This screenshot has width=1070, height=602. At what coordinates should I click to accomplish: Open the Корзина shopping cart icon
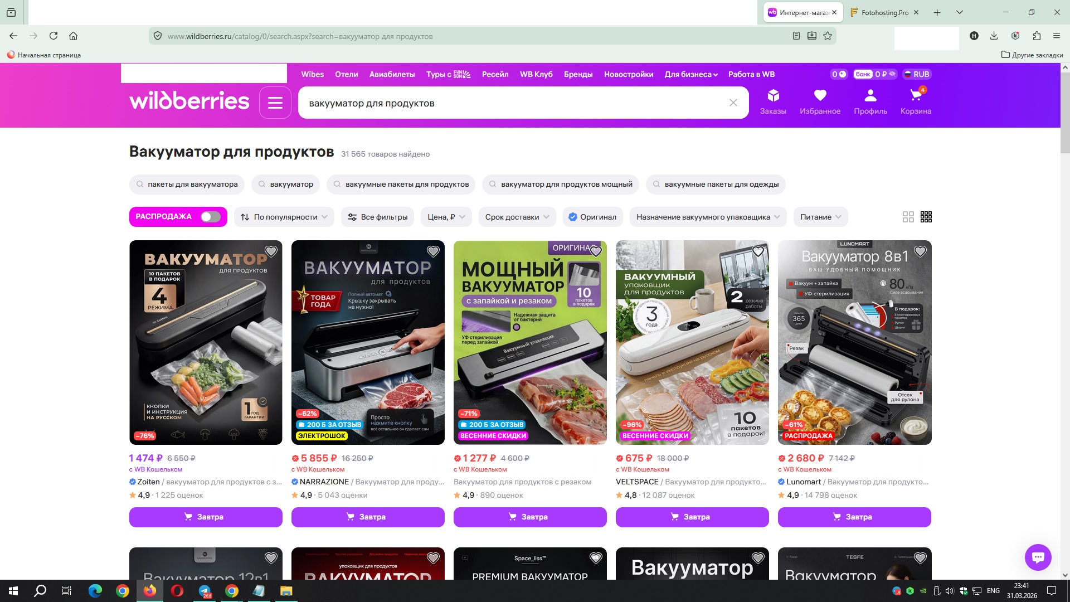pos(916,96)
